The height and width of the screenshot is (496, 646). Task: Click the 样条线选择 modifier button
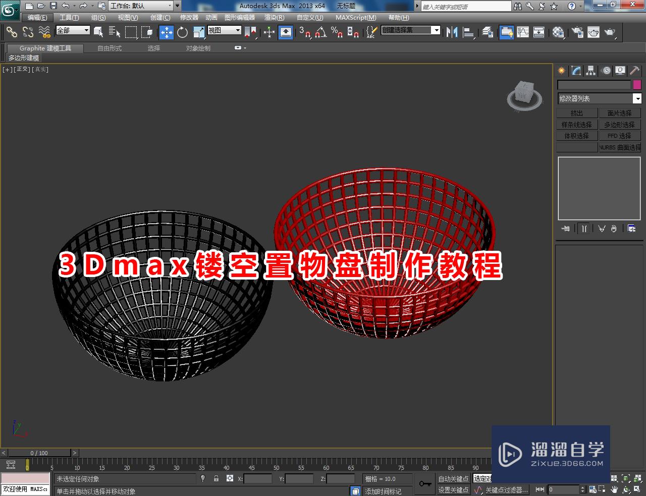[x=577, y=125]
